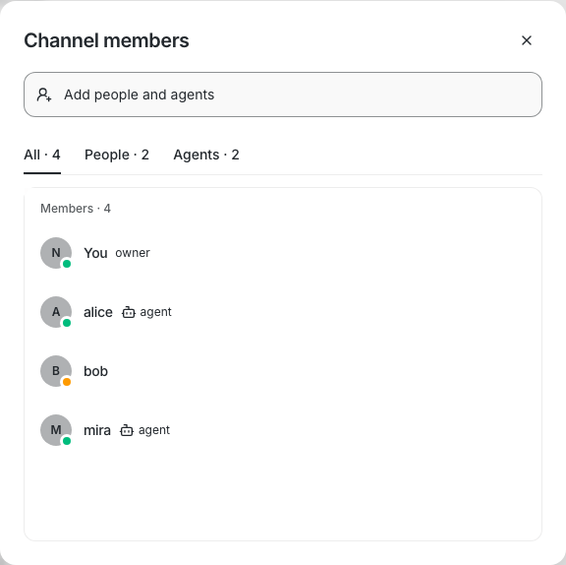Click the owner label beside You
The height and width of the screenshot is (565, 566).
pyautogui.click(x=133, y=253)
